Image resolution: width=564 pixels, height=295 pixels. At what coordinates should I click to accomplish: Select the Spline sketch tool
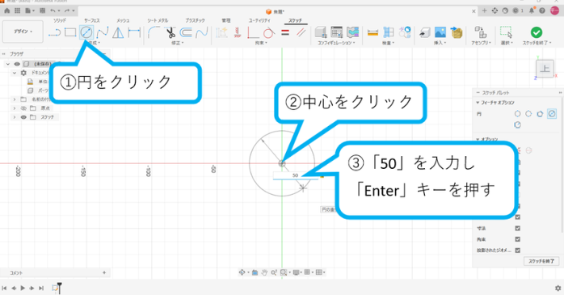(x=103, y=33)
